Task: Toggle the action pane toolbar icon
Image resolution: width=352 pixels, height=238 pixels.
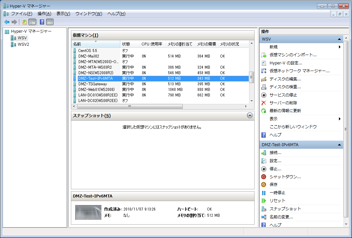Action: (50, 22)
